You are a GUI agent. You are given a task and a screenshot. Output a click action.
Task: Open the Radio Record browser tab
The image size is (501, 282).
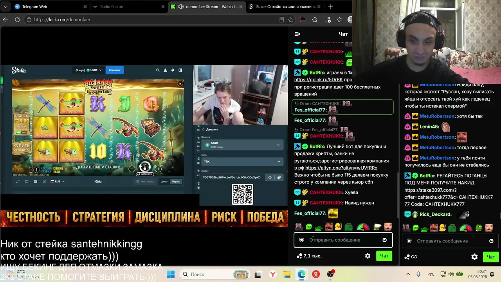tap(128, 7)
